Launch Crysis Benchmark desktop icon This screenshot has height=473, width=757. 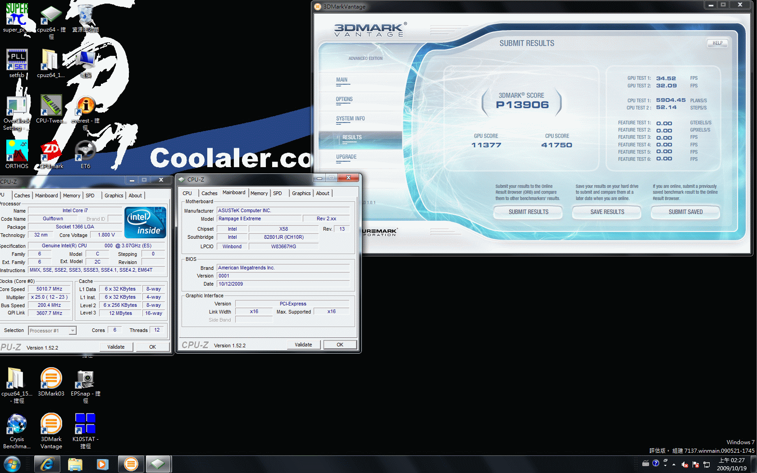point(17,431)
